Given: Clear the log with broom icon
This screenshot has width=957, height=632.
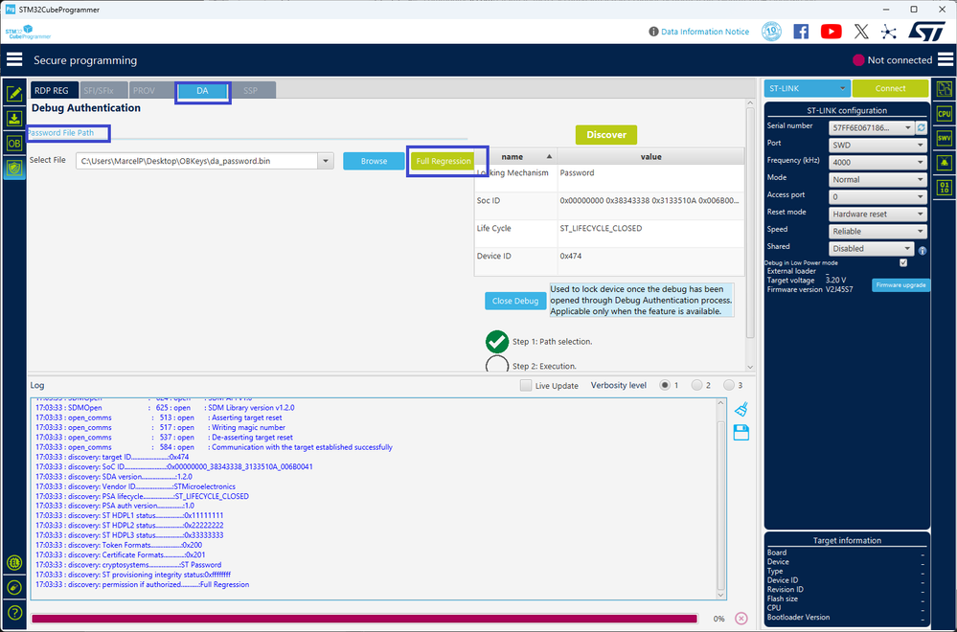Looking at the screenshot, I should 741,409.
